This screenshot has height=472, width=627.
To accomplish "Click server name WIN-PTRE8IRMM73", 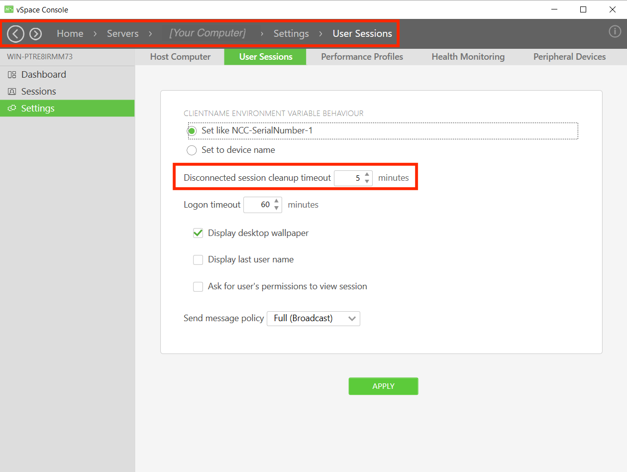I will click(40, 57).
